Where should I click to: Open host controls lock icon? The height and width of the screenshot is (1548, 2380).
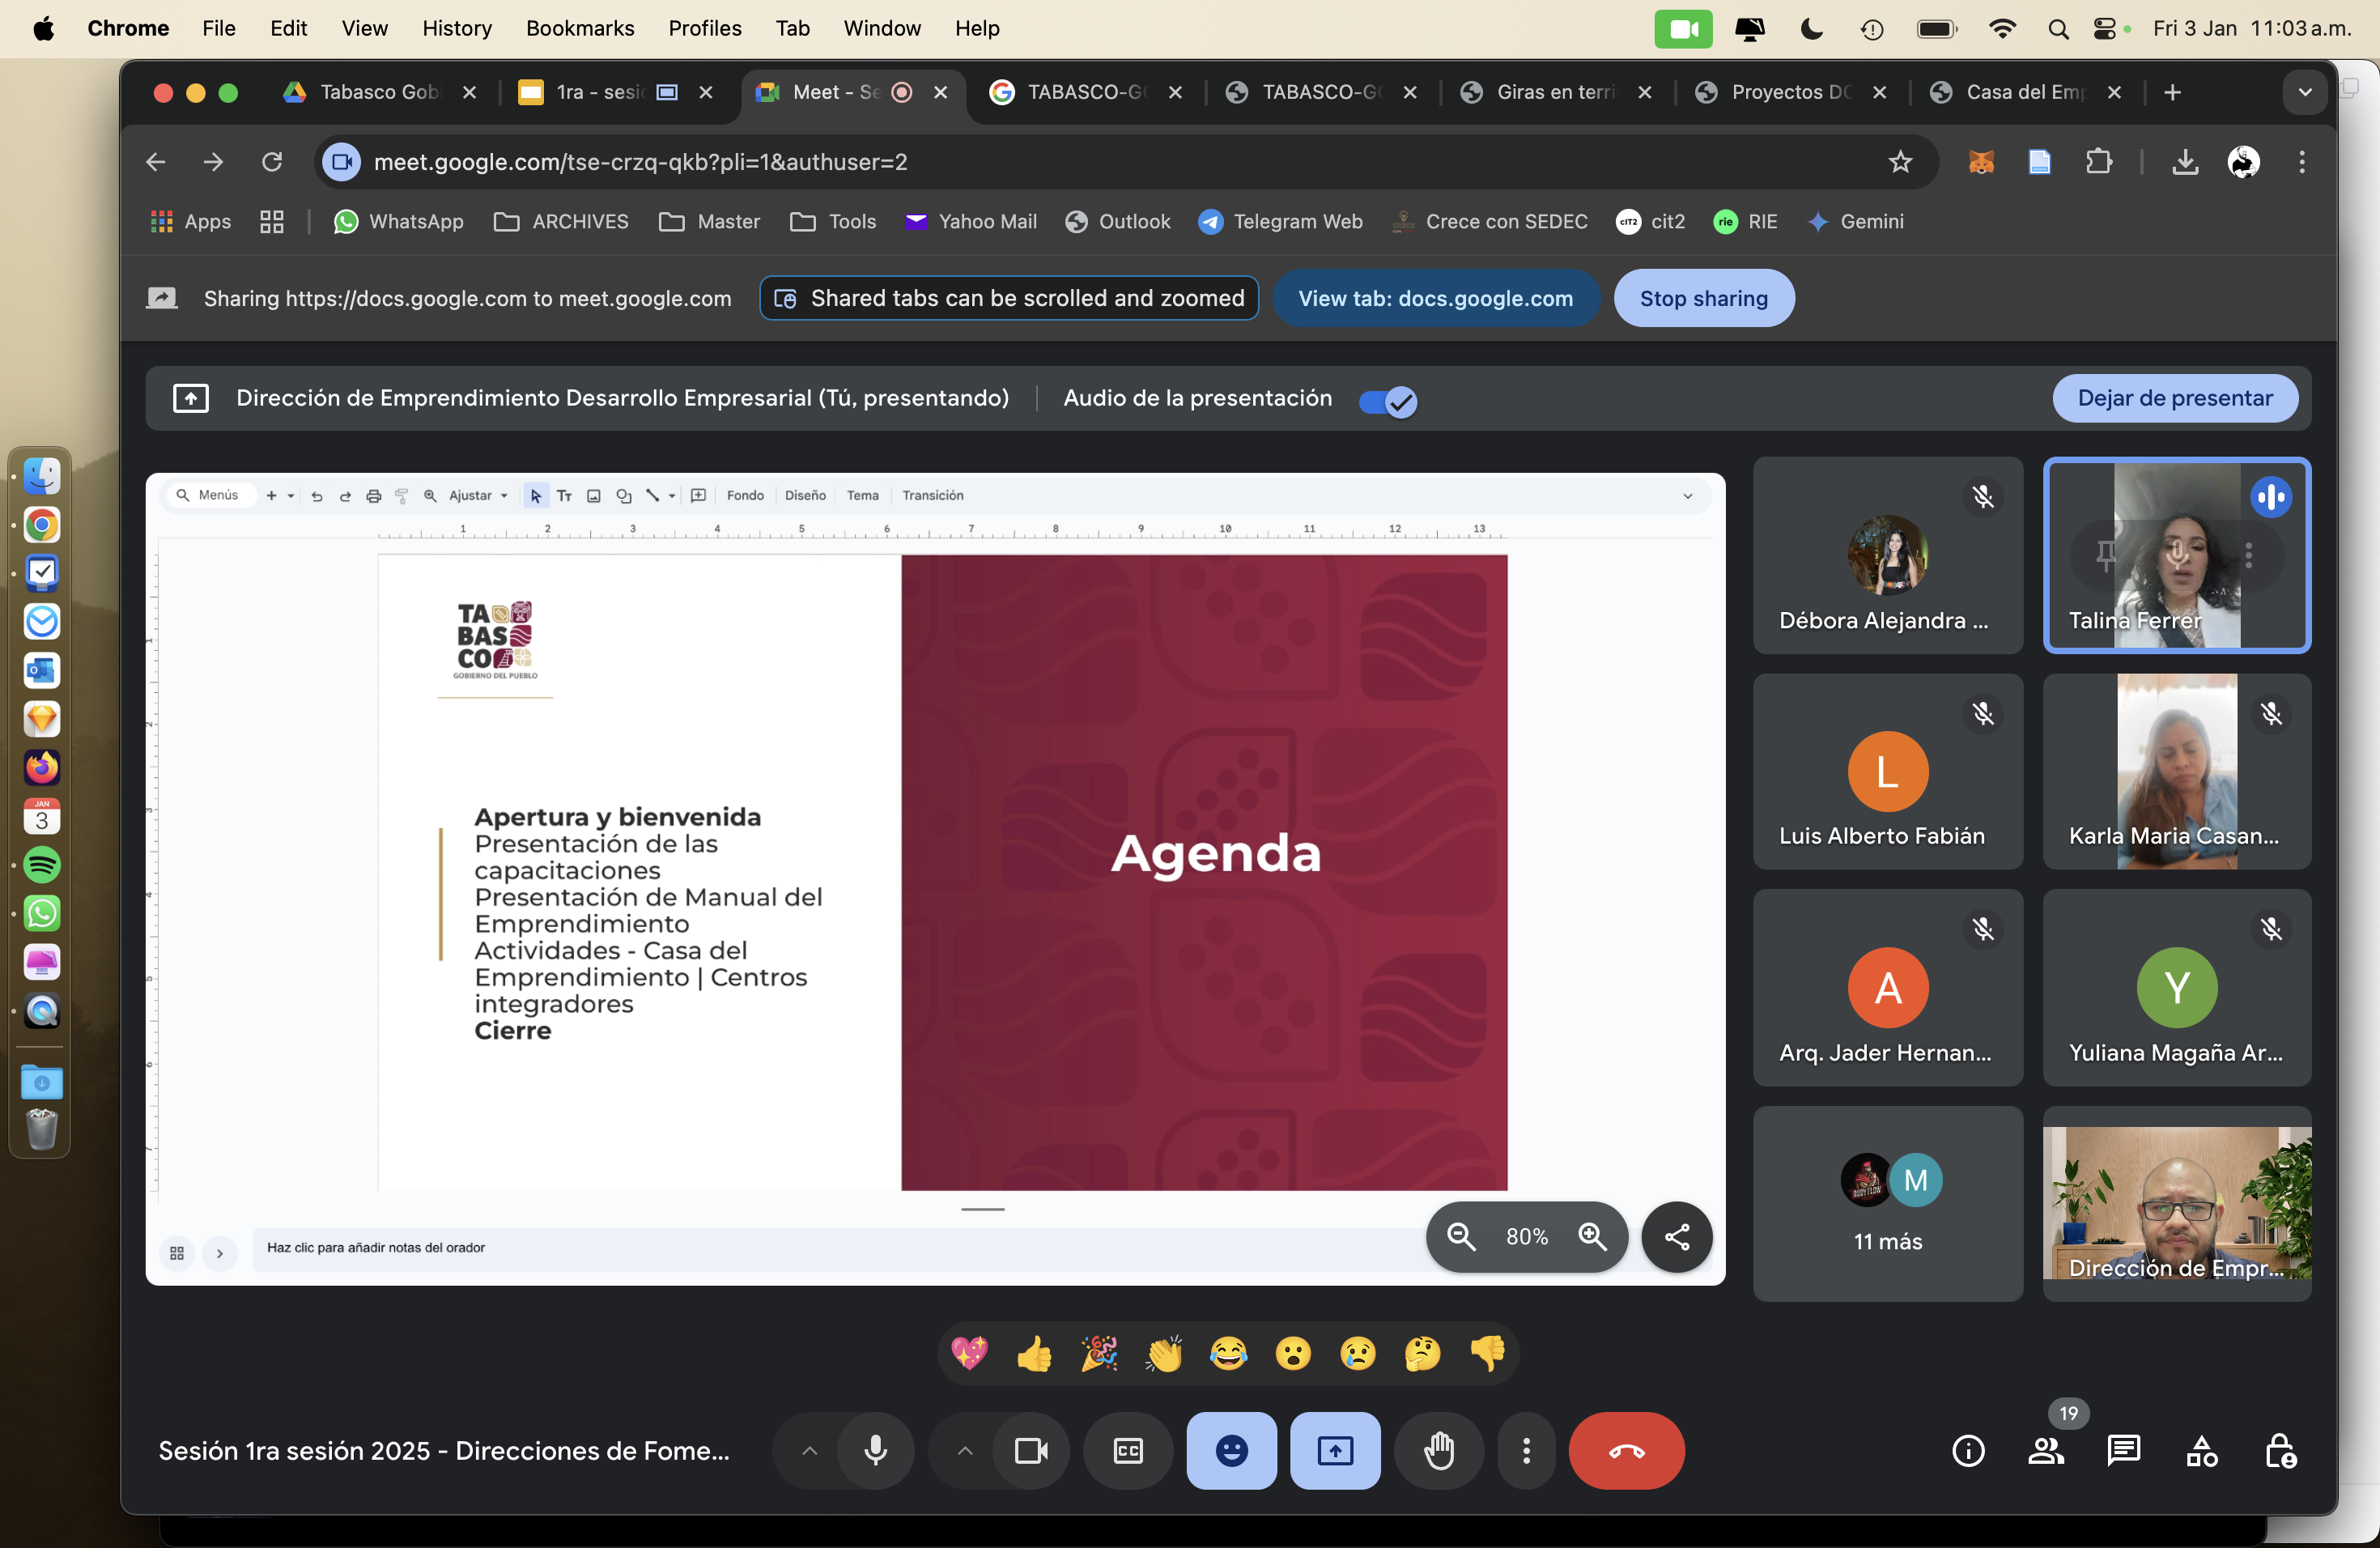click(2280, 1450)
